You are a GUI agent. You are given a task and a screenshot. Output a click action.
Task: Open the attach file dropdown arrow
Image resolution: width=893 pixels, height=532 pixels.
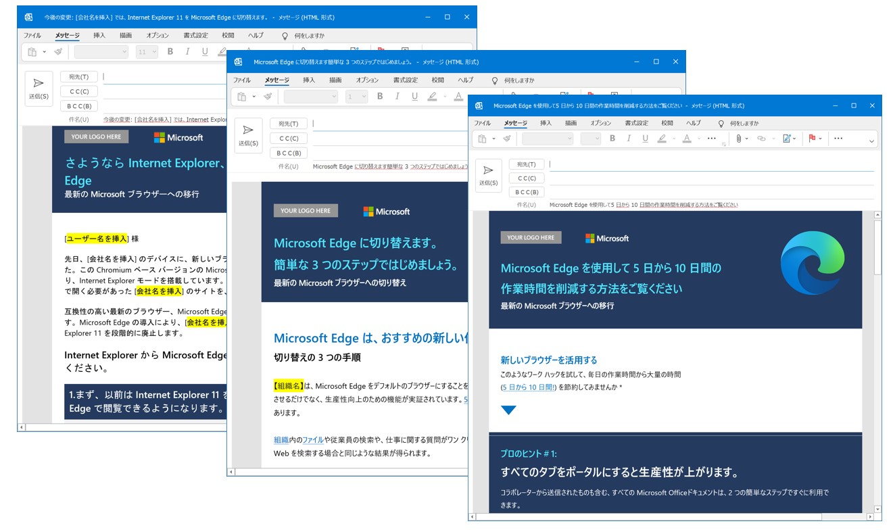click(748, 139)
